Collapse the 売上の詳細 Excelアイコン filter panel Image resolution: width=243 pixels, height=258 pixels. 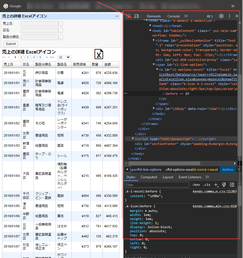pos(117,16)
